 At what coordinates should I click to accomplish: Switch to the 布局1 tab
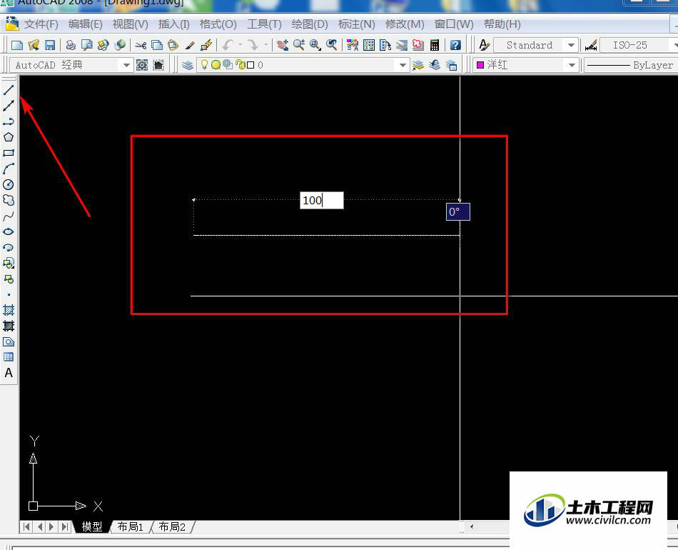coord(130,526)
